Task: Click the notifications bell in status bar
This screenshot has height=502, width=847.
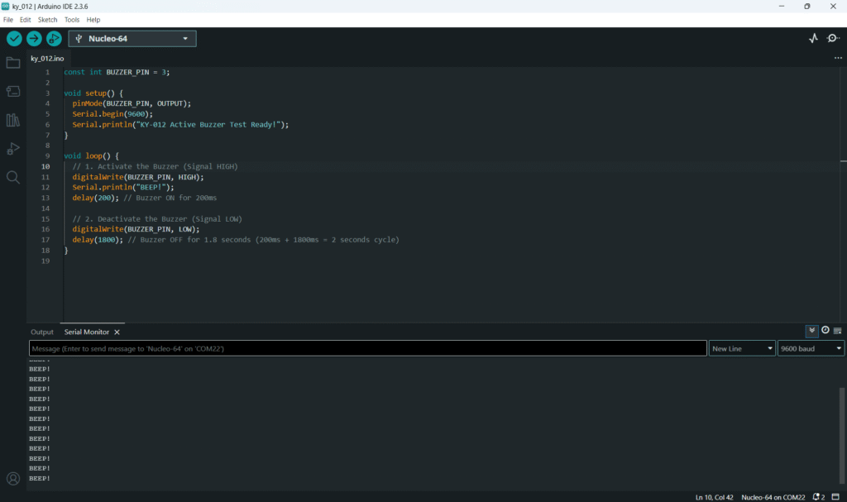Action: tap(817, 497)
